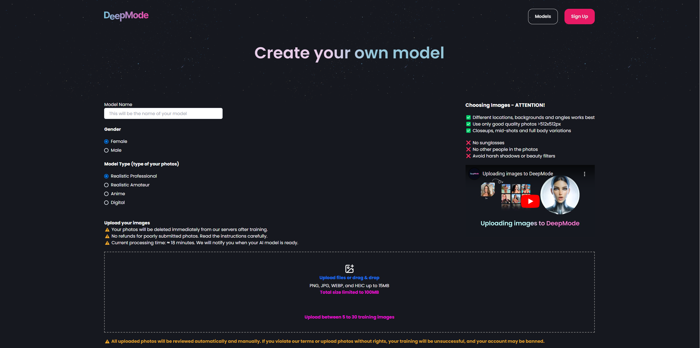
Task: Select the Female gender radio button
Action: click(106, 141)
